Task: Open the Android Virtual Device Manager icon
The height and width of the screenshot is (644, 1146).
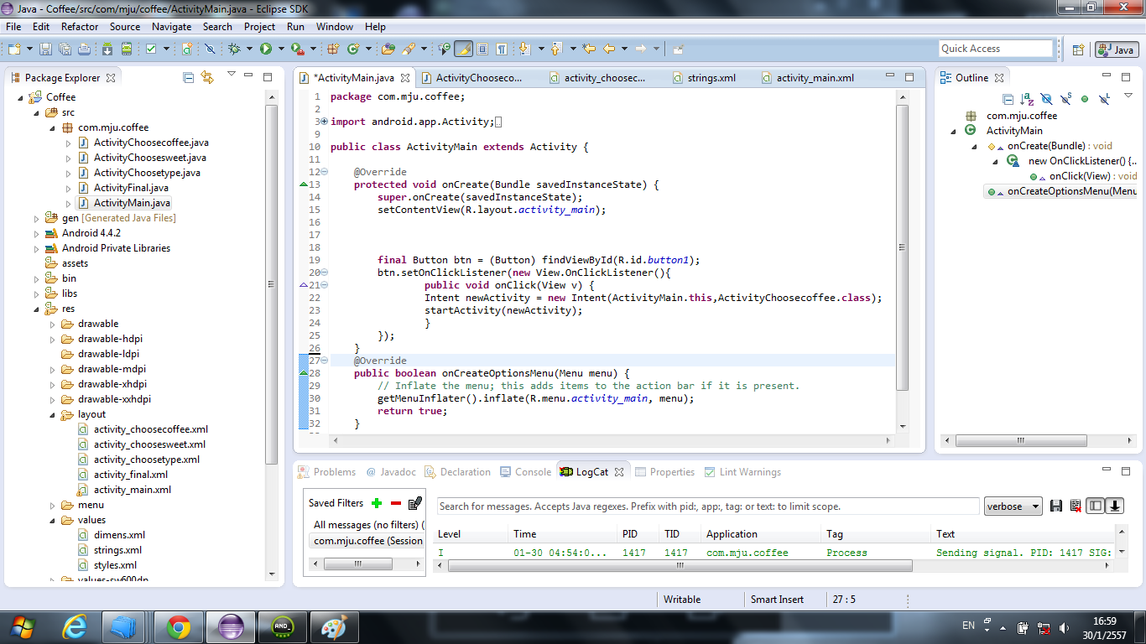Action: tap(127, 49)
